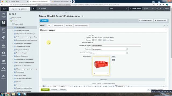Click the green Сохранить button
Image resolution: width=172 pixels, height=96 pixels.
tap(45, 90)
